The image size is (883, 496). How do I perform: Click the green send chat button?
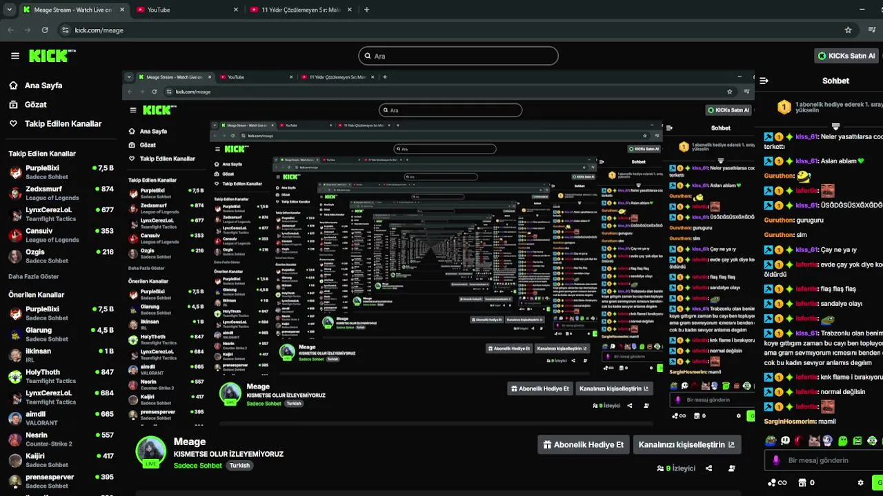click(x=877, y=482)
